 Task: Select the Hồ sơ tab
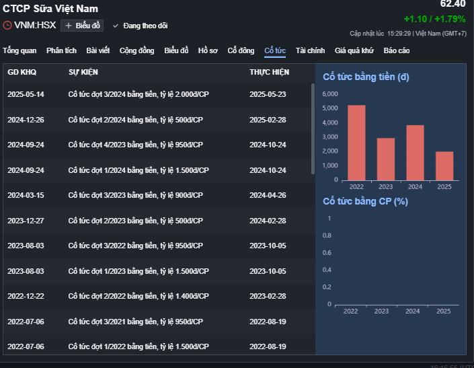point(208,51)
